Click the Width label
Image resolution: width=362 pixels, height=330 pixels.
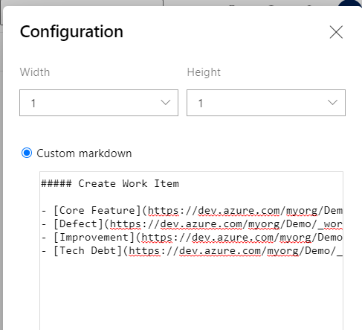point(35,72)
